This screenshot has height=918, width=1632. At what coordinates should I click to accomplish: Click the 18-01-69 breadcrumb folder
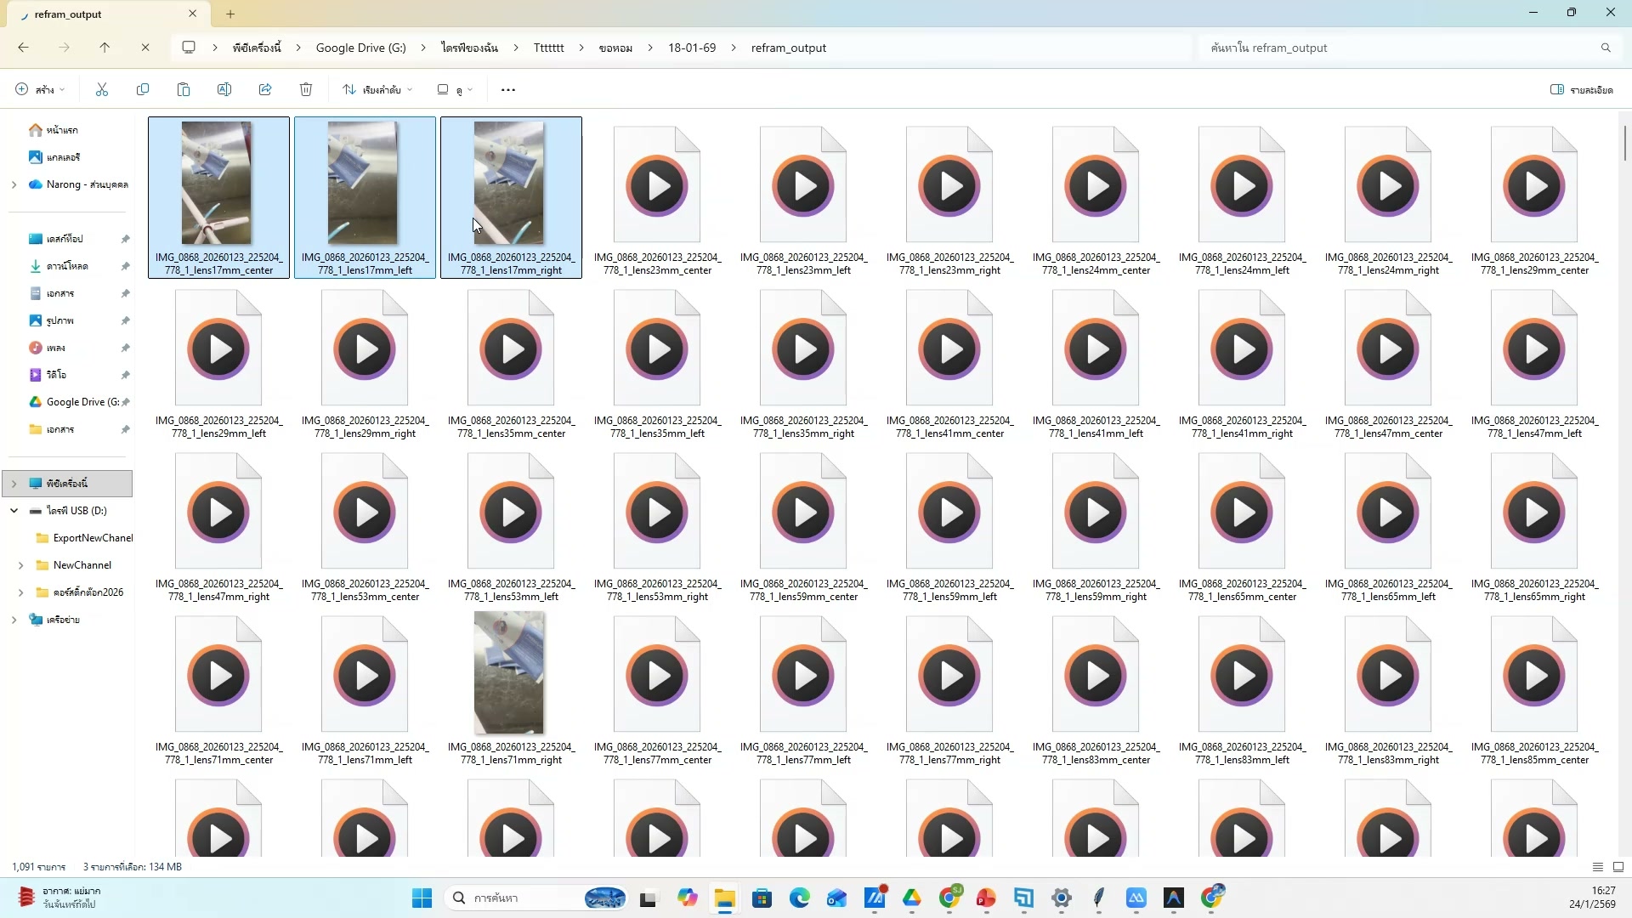[x=691, y=48]
